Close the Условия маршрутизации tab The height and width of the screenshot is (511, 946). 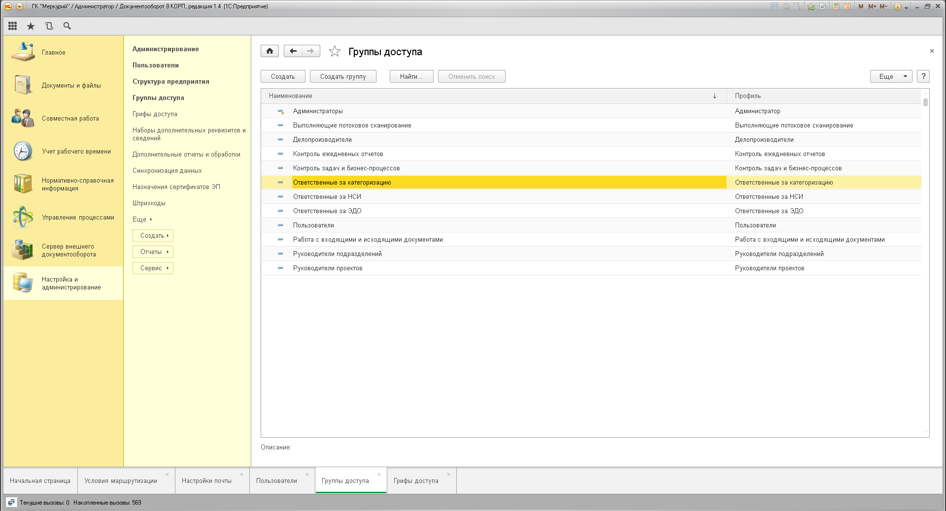167,474
